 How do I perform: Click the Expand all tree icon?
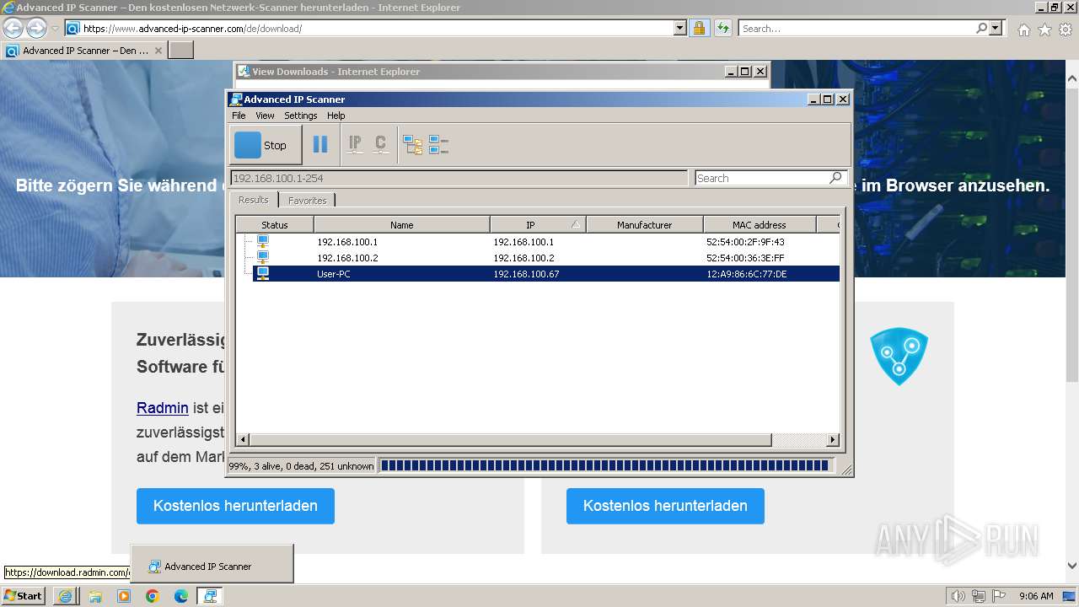point(412,145)
